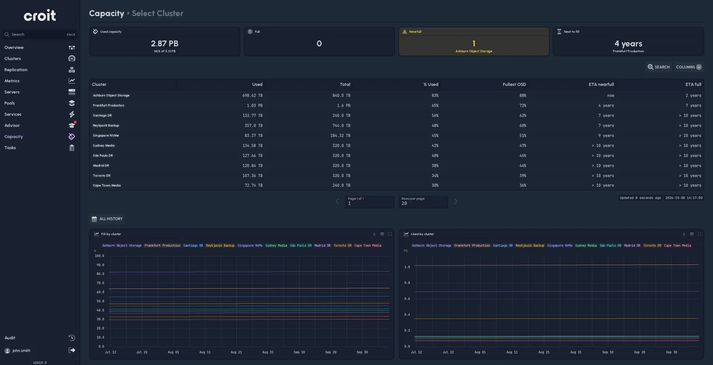Image resolution: width=713 pixels, height=365 pixels.
Task: Open the Tasks clipboard icon
Action: (x=72, y=148)
